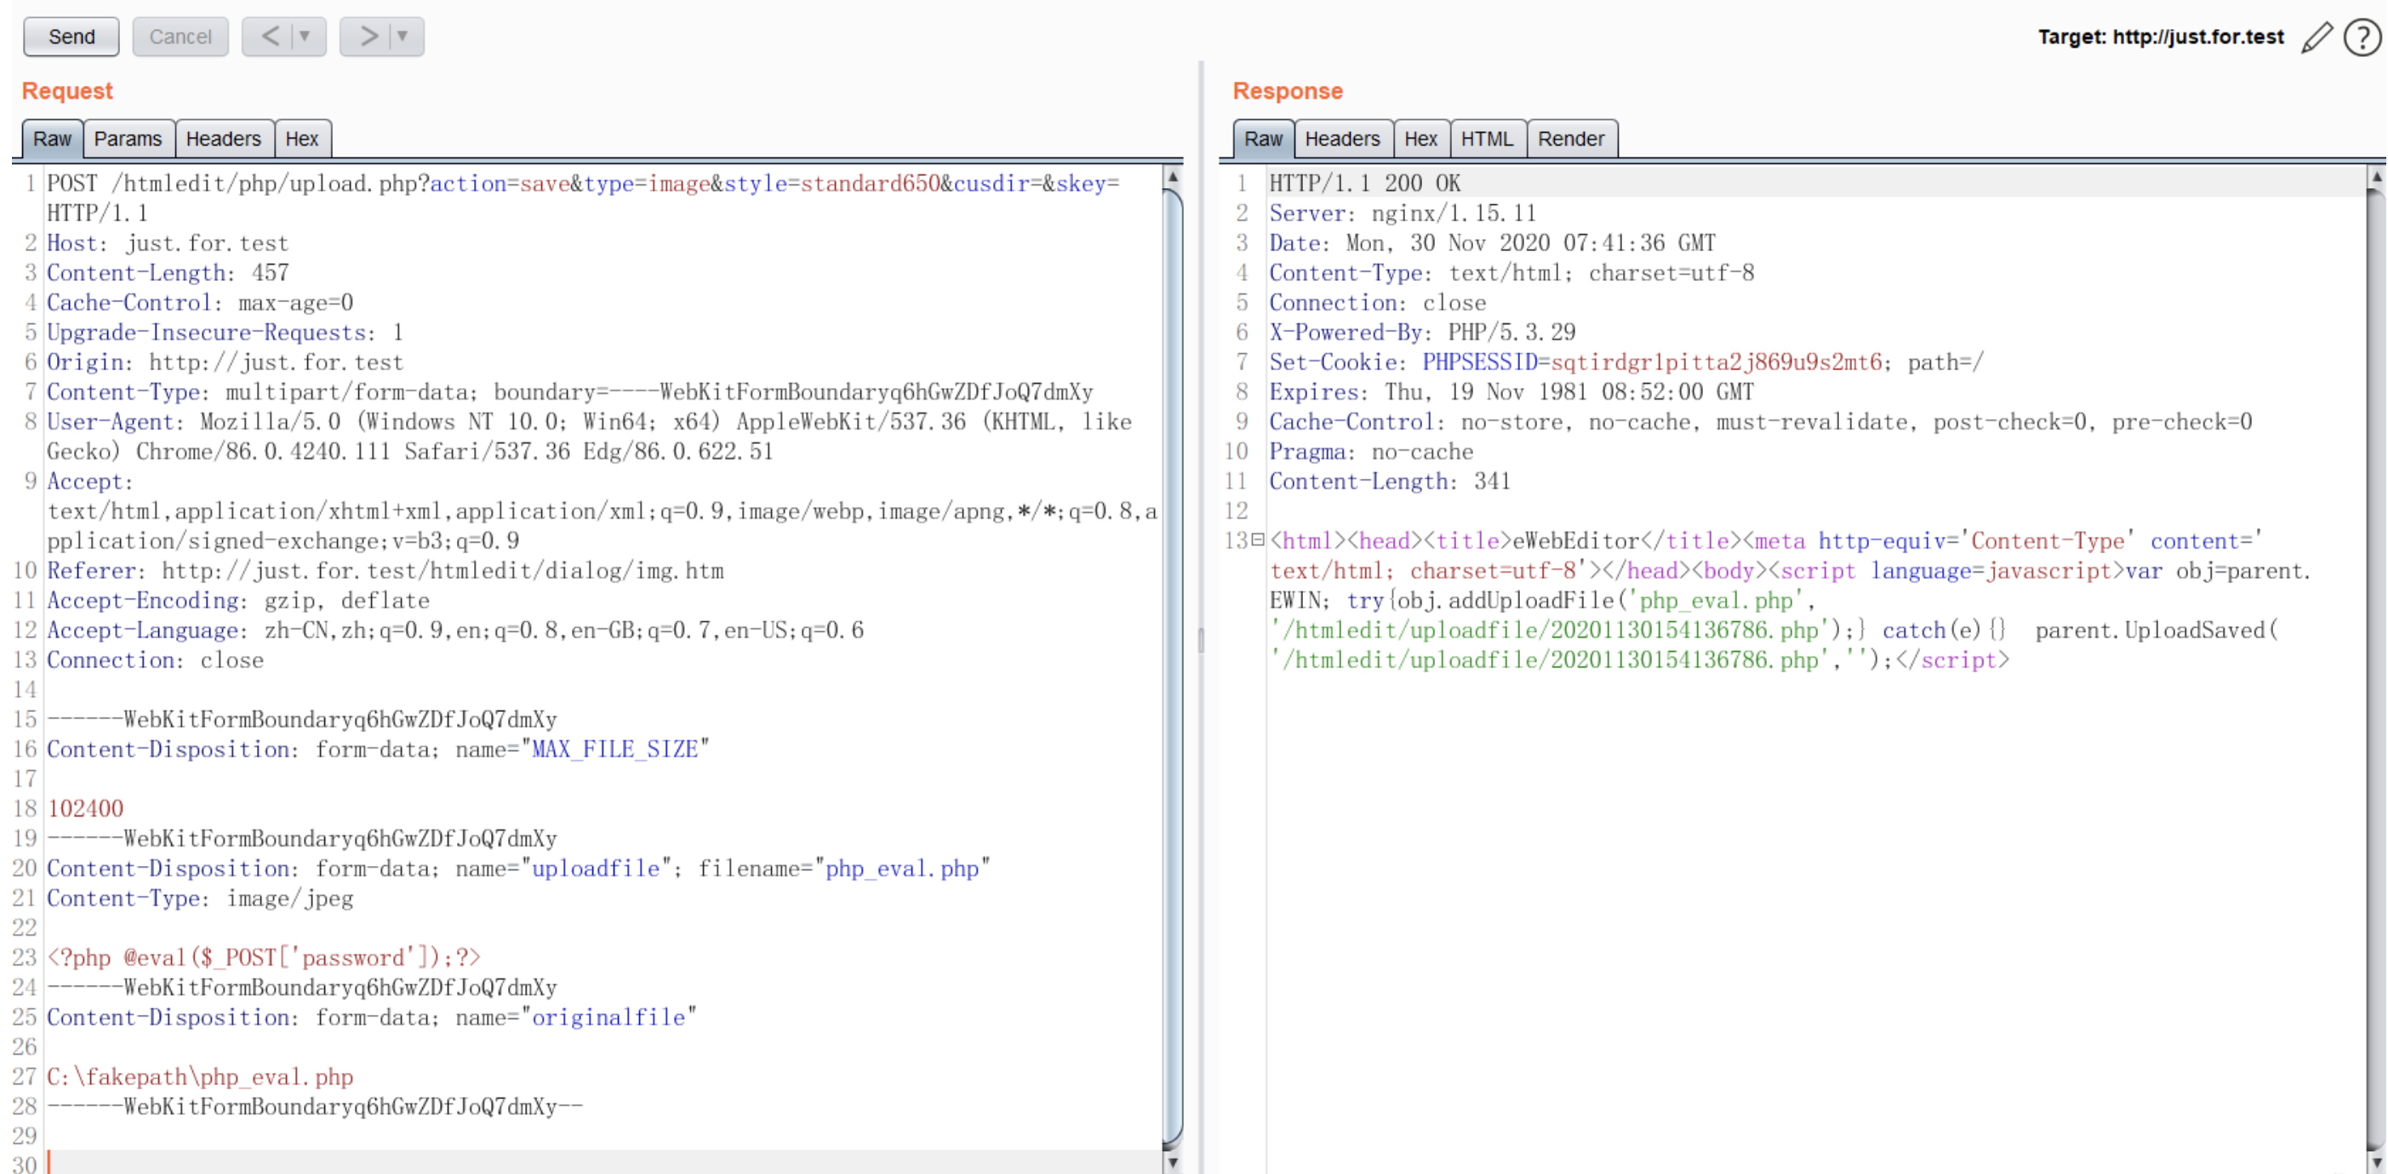Click the Set-Cookie PHPSESSID line
Image resolution: width=2388 pixels, height=1174 pixels.
(1627, 362)
